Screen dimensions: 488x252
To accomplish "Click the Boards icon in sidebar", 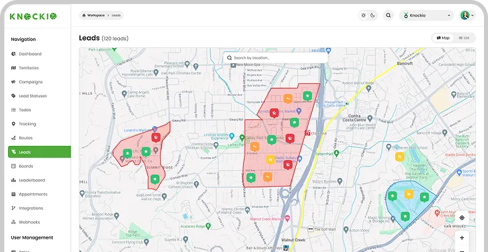I will (x=13, y=166).
